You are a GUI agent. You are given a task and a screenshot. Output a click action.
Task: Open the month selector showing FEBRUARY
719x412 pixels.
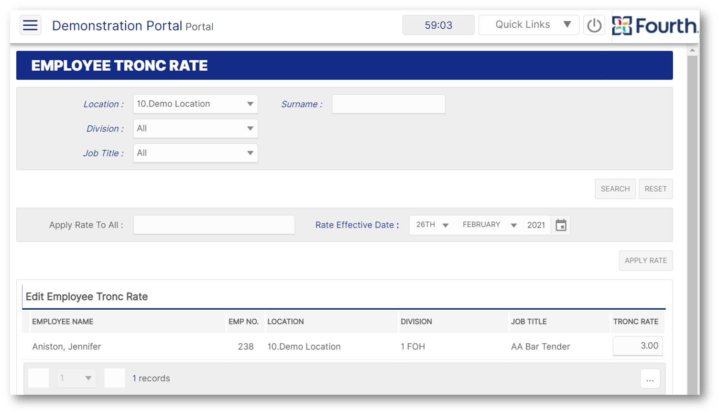[x=489, y=225]
